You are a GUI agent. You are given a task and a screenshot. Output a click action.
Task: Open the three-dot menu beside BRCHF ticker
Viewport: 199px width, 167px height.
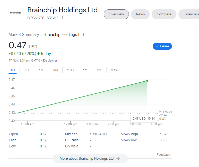click(62, 18)
